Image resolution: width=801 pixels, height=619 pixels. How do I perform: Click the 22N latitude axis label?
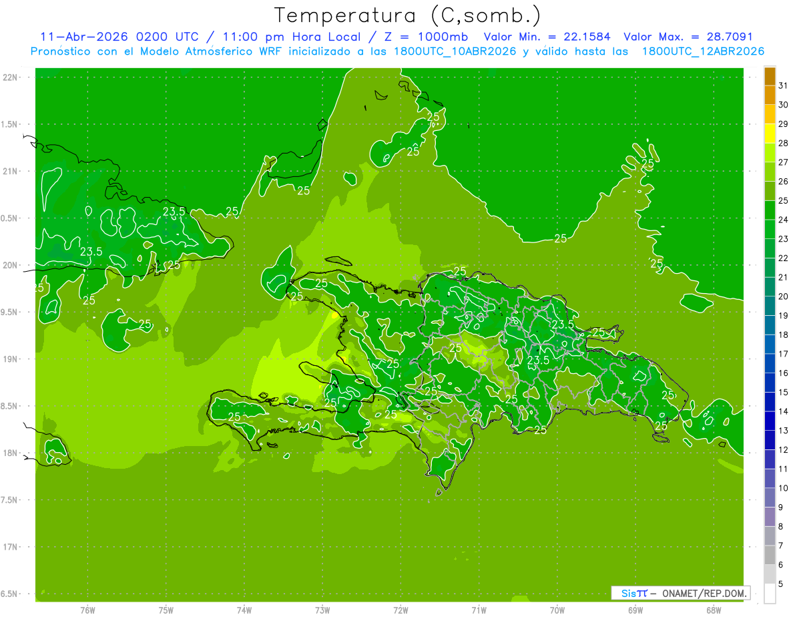(x=10, y=77)
